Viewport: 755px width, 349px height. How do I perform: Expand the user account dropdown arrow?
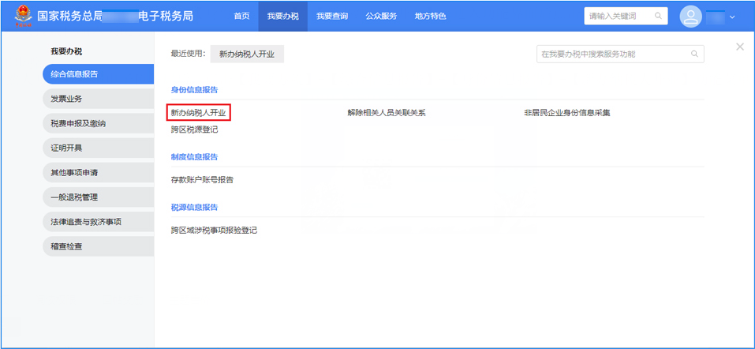732,17
